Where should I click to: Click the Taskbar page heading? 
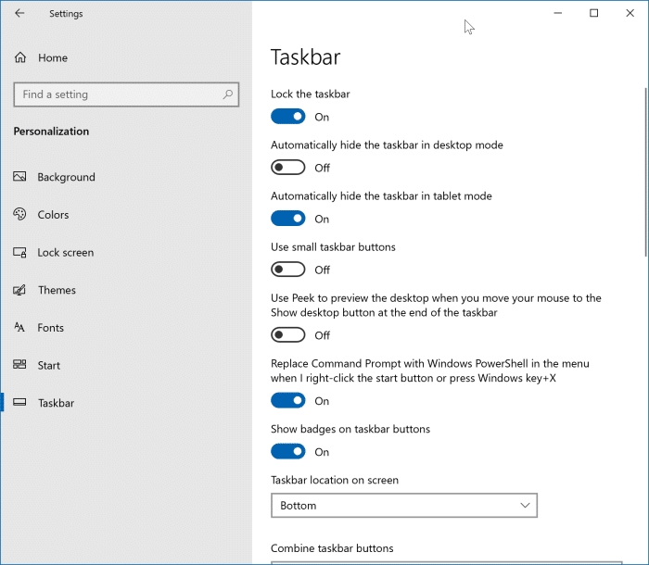[305, 57]
